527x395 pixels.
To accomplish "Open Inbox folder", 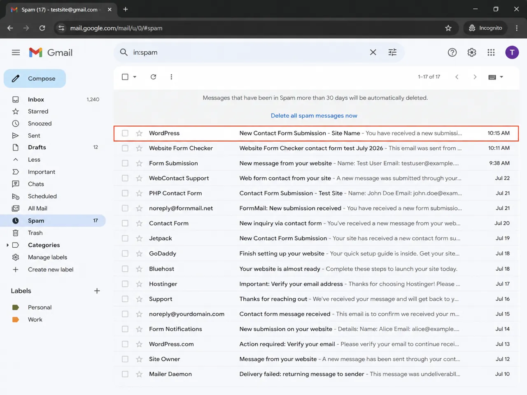I will point(53,100).
